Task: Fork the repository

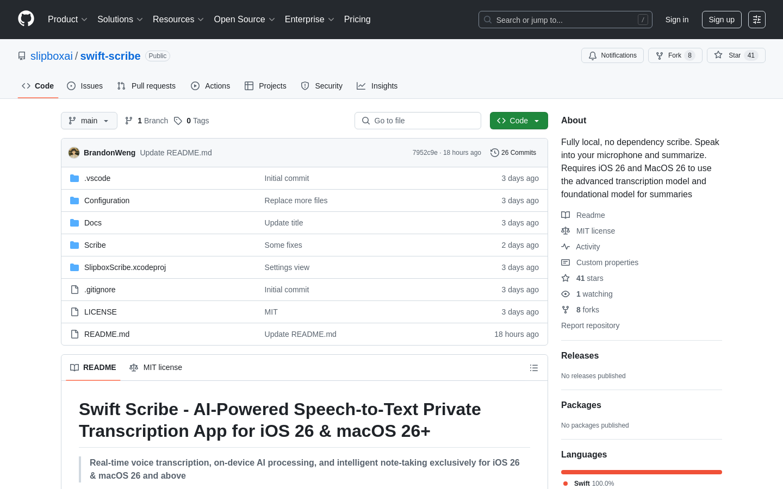Action: pyautogui.click(x=675, y=55)
